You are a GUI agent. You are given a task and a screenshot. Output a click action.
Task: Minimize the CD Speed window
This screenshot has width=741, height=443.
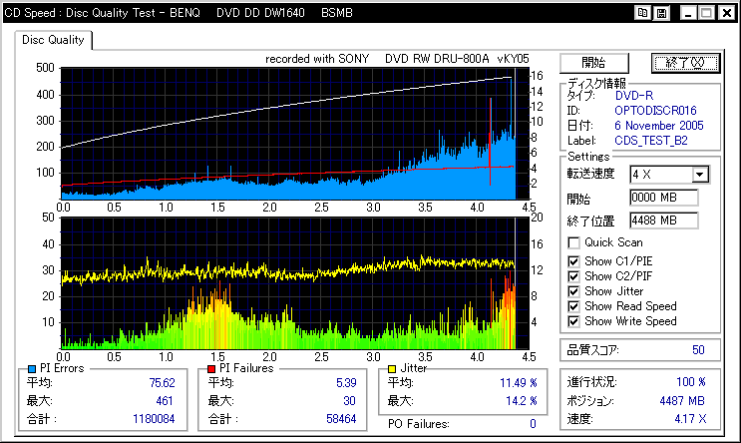click(688, 13)
